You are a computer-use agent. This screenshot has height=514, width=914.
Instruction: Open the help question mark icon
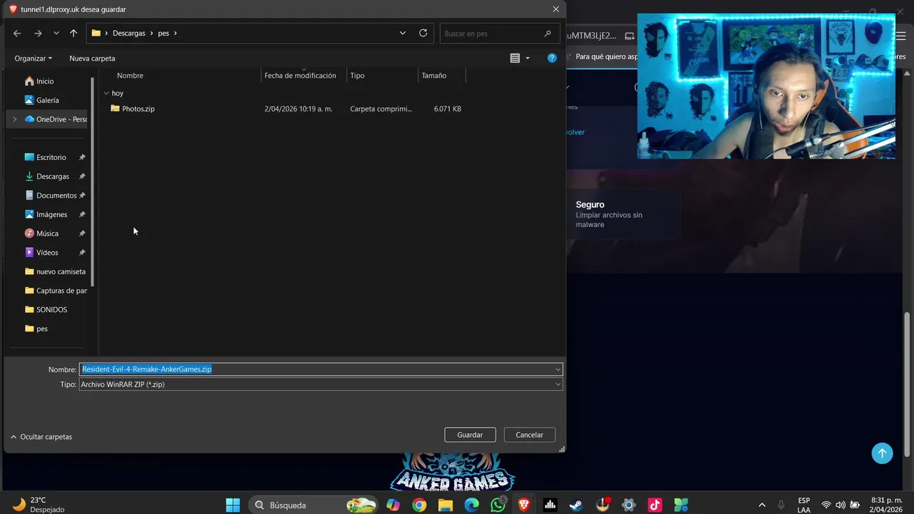[x=552, y=58]
